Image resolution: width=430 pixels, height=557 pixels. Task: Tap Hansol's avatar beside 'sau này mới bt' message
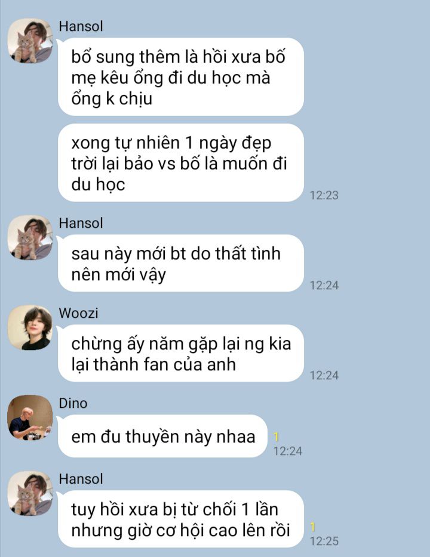click(x=30, y=237)
